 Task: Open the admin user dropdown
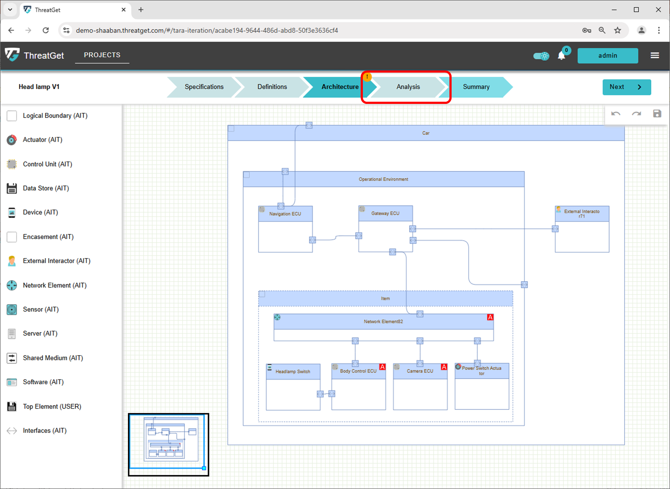[x=607, y=56]
